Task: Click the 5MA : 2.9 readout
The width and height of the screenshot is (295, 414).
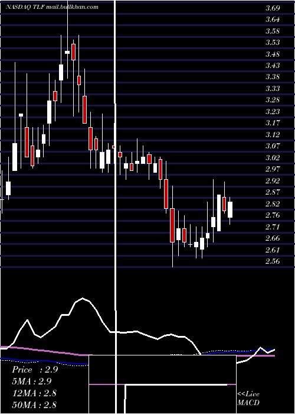Action: click(x=32, y=381)
